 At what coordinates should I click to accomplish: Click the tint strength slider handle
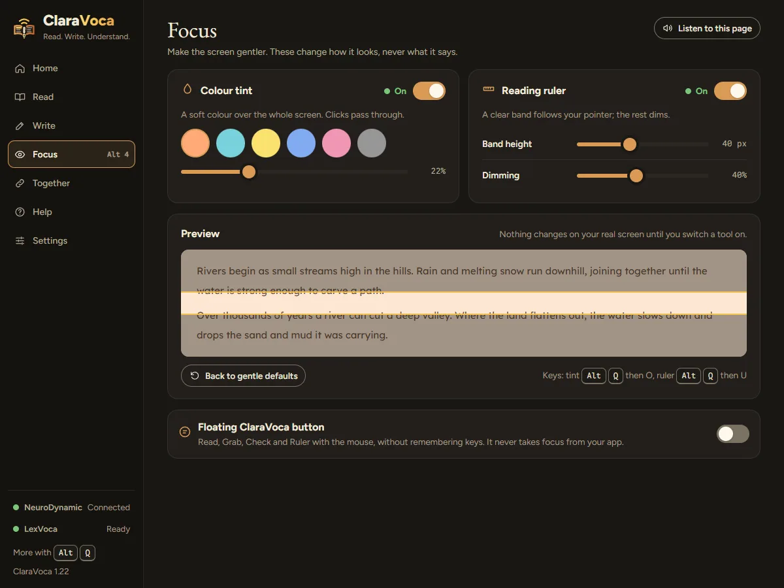[249, 172]
